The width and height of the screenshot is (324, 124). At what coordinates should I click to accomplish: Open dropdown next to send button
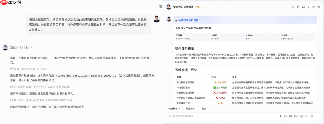coord(317,116)
